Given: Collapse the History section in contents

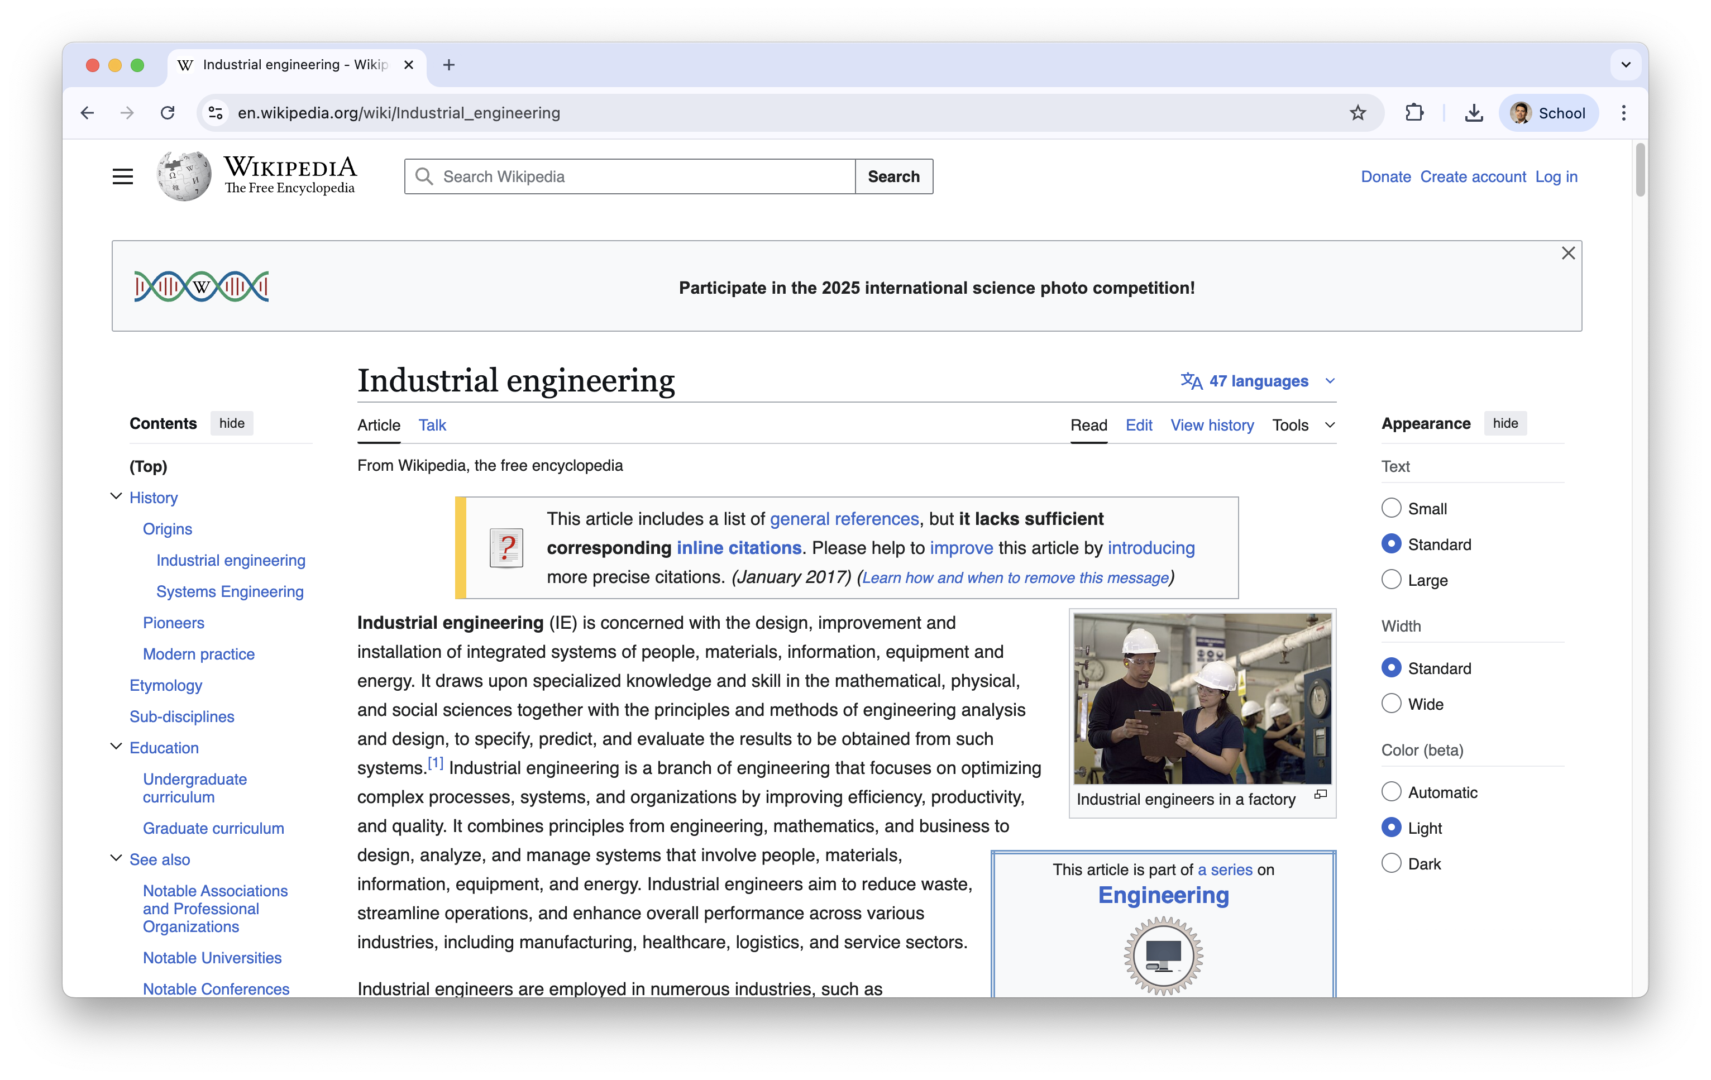Looking at the screenshot, I should (x=116, y=496).
